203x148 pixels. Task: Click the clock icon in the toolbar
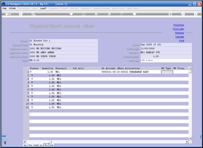tap(84, 14)
